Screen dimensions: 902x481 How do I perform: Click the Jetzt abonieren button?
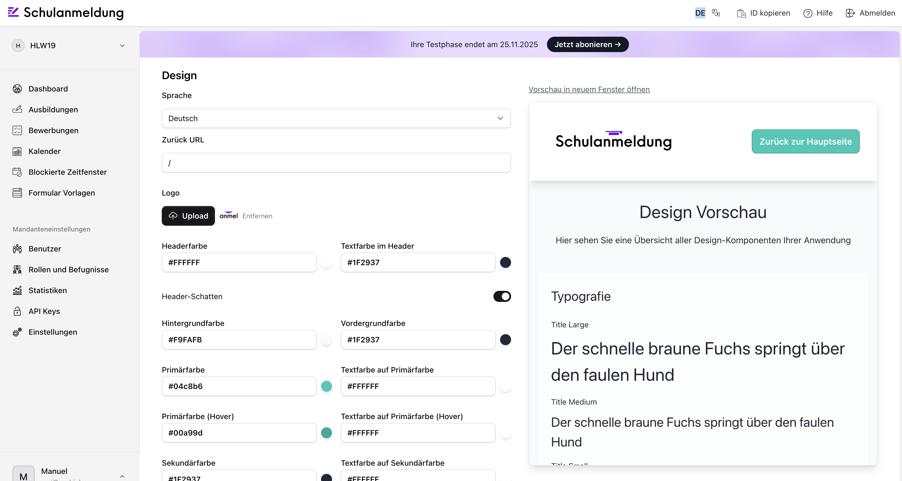click(x=587, y=44)
